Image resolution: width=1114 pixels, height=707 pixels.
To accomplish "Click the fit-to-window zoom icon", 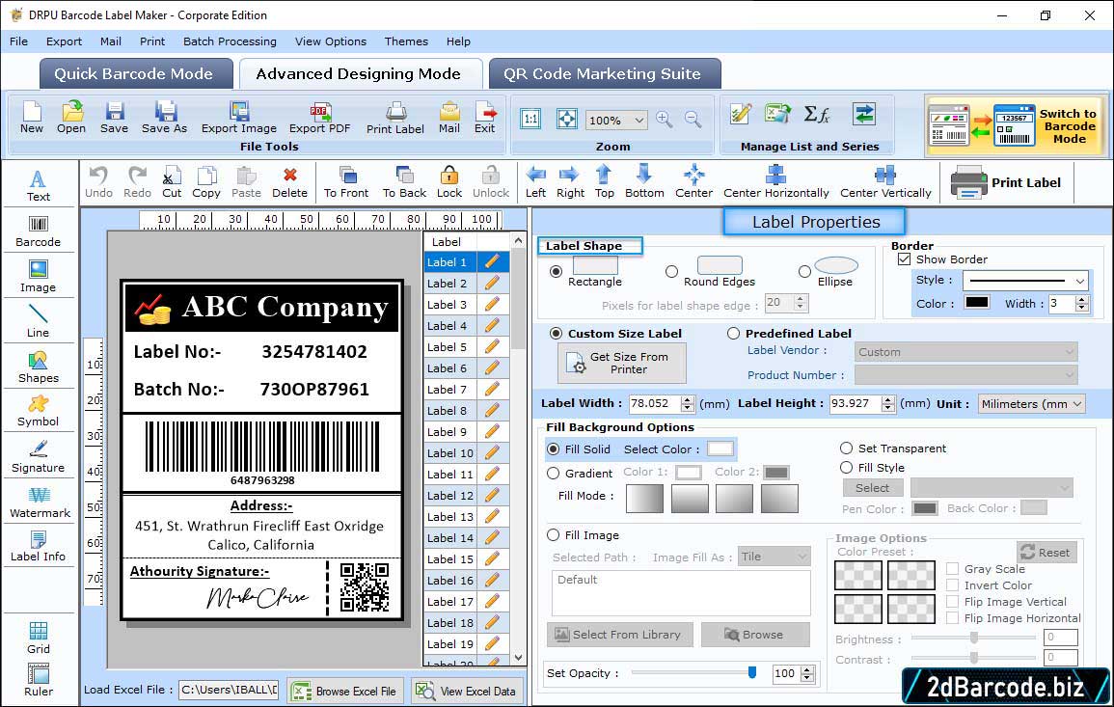I will [x=567, y=119].
